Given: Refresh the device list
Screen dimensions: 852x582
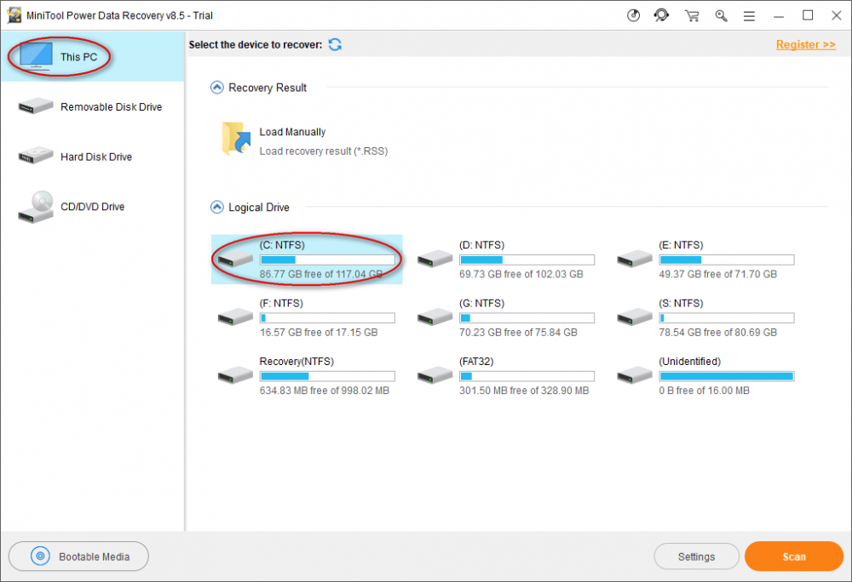Looking at the screenshot, I should [335, 43].
